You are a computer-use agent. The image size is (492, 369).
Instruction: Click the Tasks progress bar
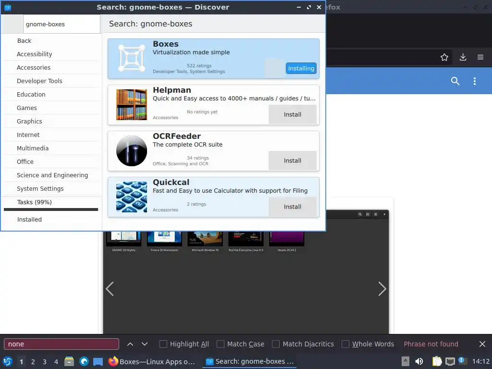(51, 209)
